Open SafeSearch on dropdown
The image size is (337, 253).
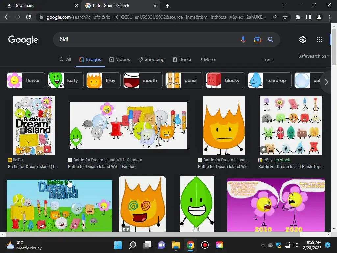point(314,56)
